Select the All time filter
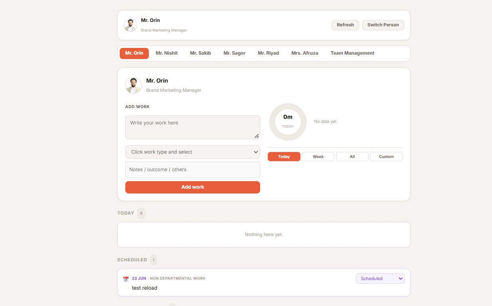 tap(352, 157)
